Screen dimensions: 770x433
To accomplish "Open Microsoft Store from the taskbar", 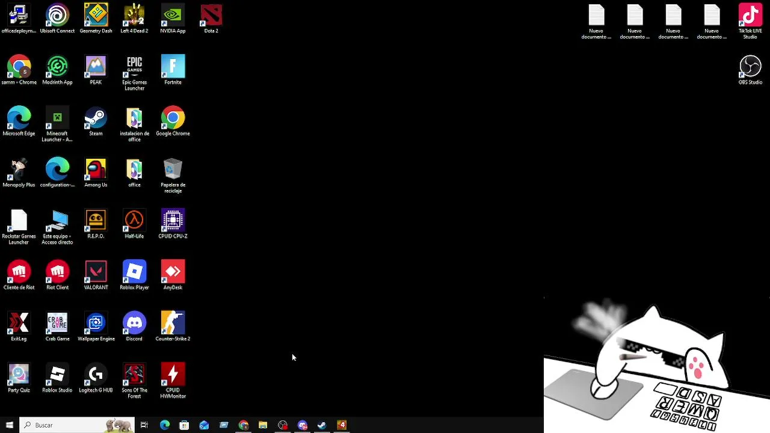I will [x=184, y=425].
